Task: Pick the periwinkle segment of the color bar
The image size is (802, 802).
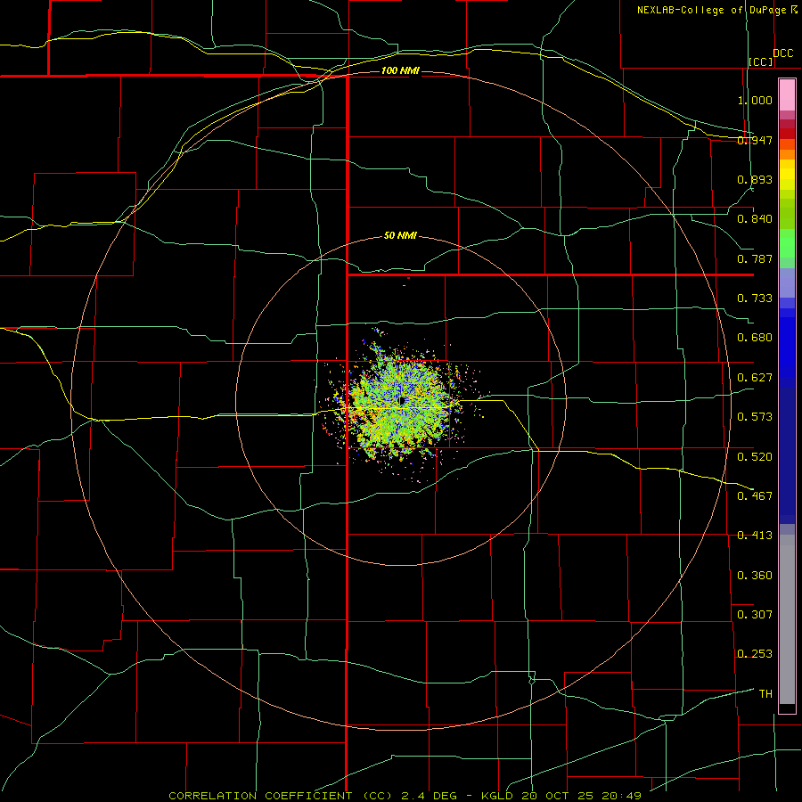Action: coord(787,282)
